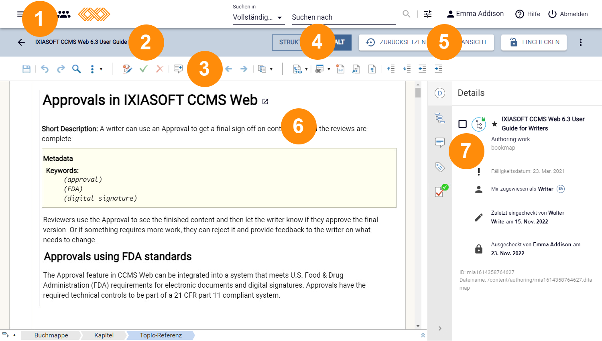602x341 pixels.
Task: Click the document page icon with image symbol
Action: point(356,69)
